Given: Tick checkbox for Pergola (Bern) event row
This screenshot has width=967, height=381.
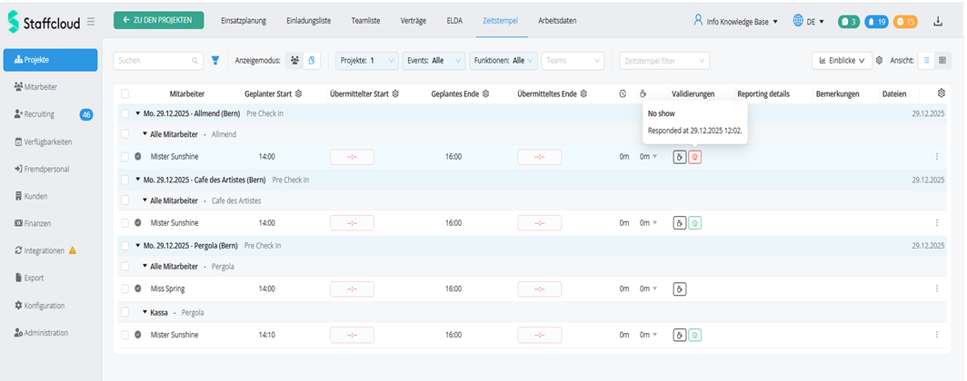Looking at the screenshot, I should pyautogui.click(x=125, y=246).
